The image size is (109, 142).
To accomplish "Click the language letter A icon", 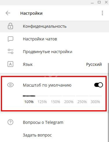I will pyautogui.click(x=10, y=64).
